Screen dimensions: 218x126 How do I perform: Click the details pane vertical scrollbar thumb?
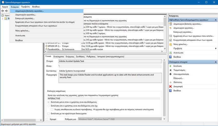click(164, 88)
